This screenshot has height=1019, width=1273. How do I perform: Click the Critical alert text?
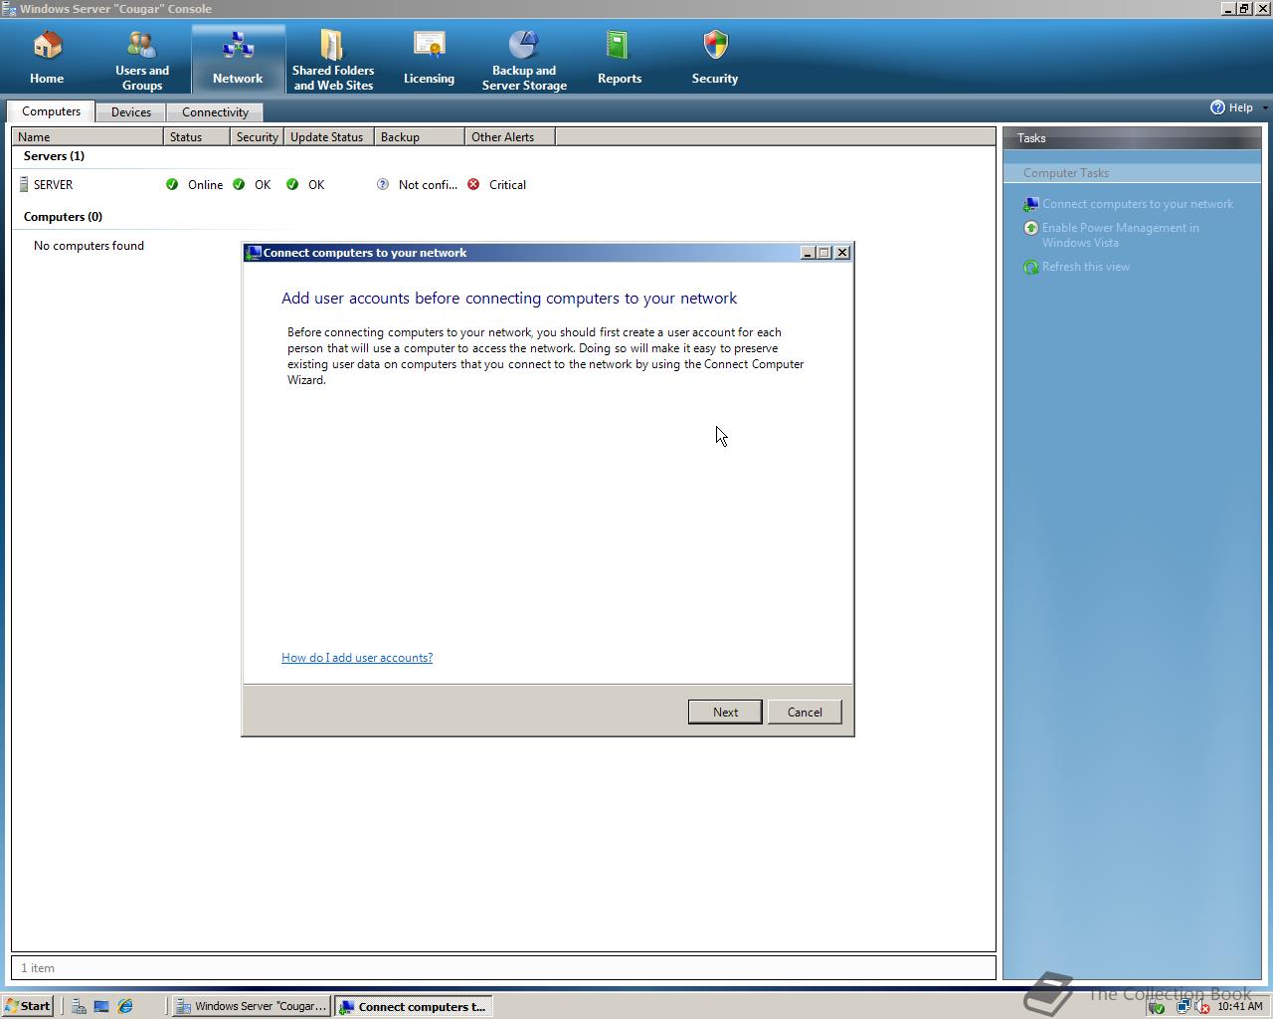(x=507, y=185)
